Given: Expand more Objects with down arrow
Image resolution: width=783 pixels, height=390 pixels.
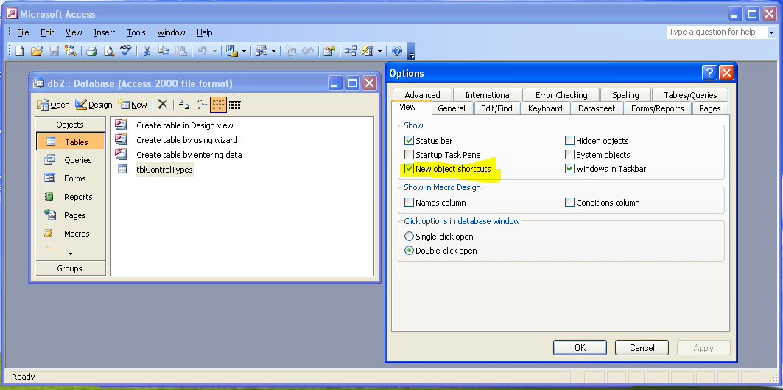Looking at the screenshot, I should [70, 254].
